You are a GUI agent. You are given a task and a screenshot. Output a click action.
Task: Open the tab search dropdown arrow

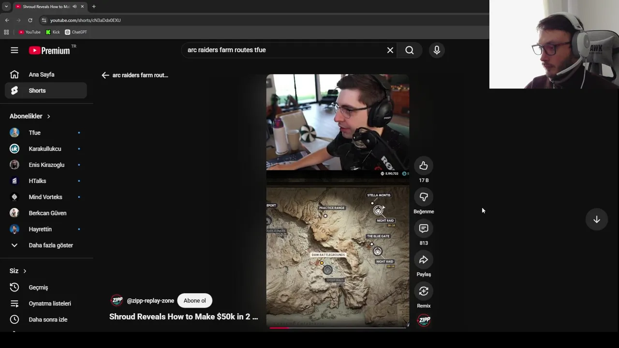(6, 6)
